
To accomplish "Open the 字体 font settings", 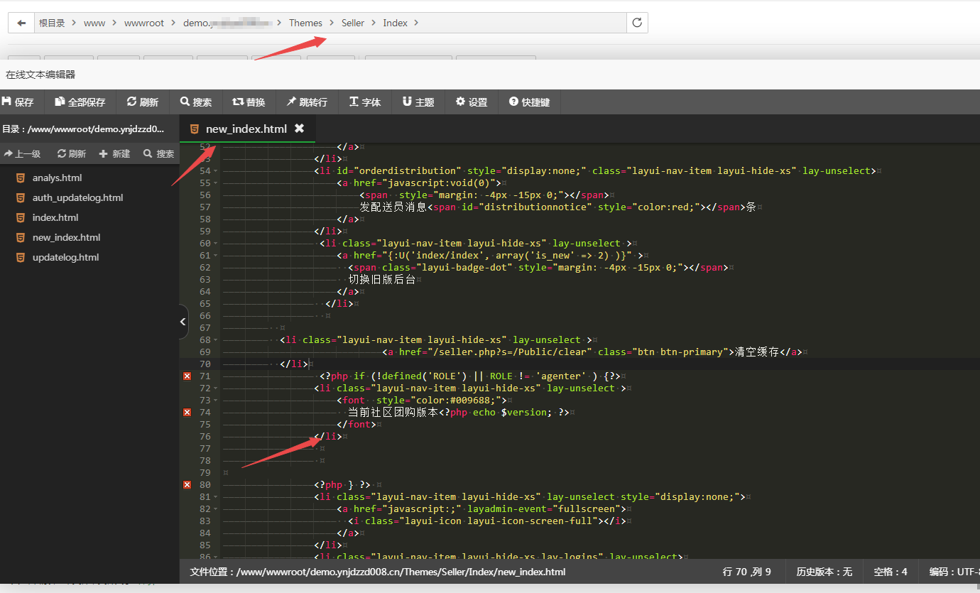I will [x=365, y=102].
